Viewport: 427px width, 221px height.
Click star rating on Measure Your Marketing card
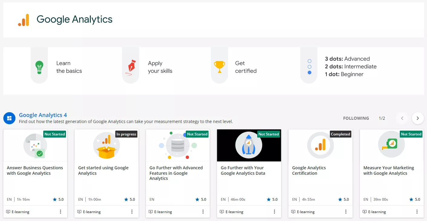pos(415,200)
